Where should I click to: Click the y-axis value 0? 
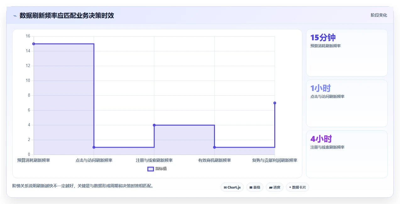point(29,155)
